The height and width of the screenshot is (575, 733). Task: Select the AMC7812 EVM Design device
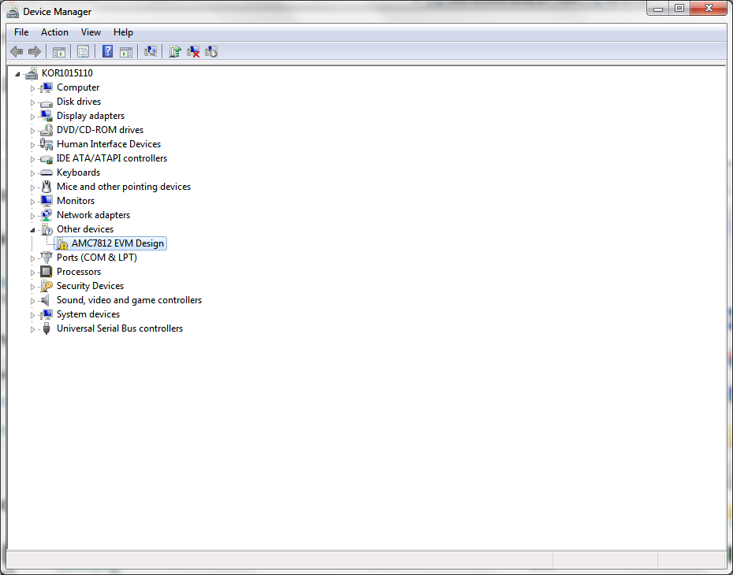tap(117, 243)
